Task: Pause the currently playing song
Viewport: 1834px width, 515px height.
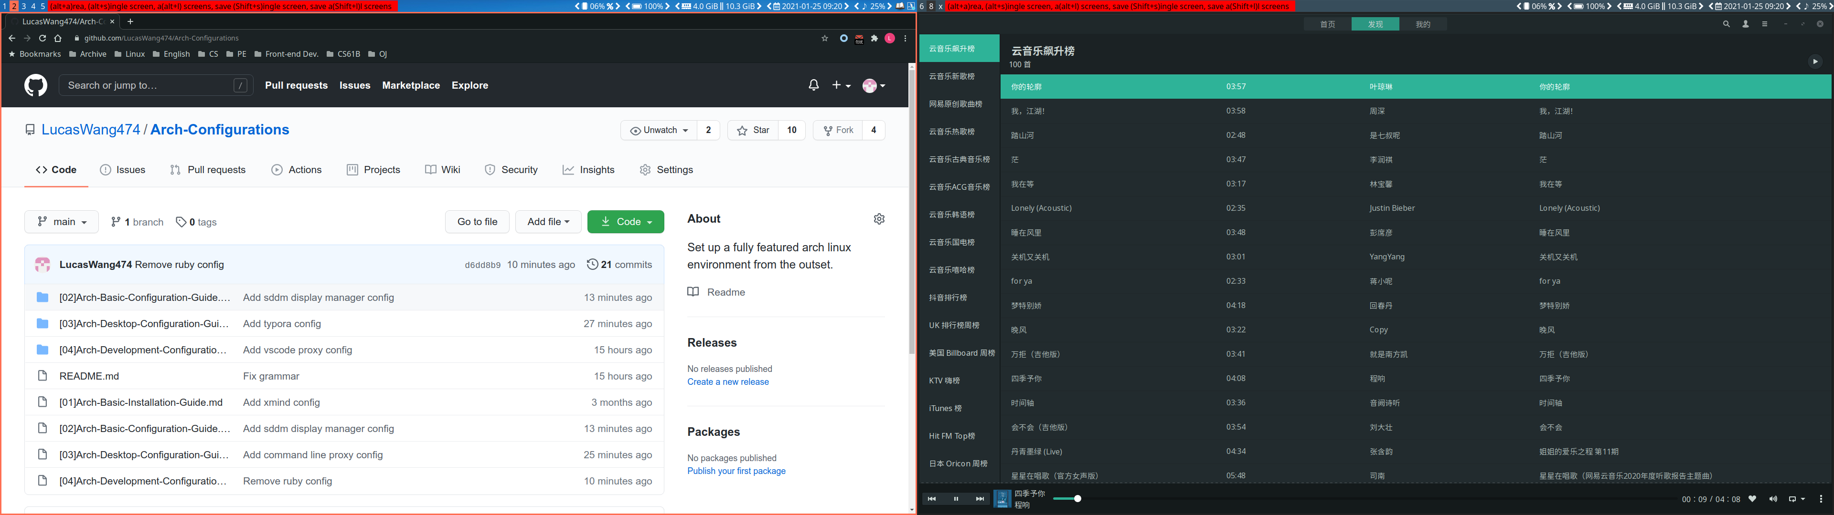Action: 955,499
